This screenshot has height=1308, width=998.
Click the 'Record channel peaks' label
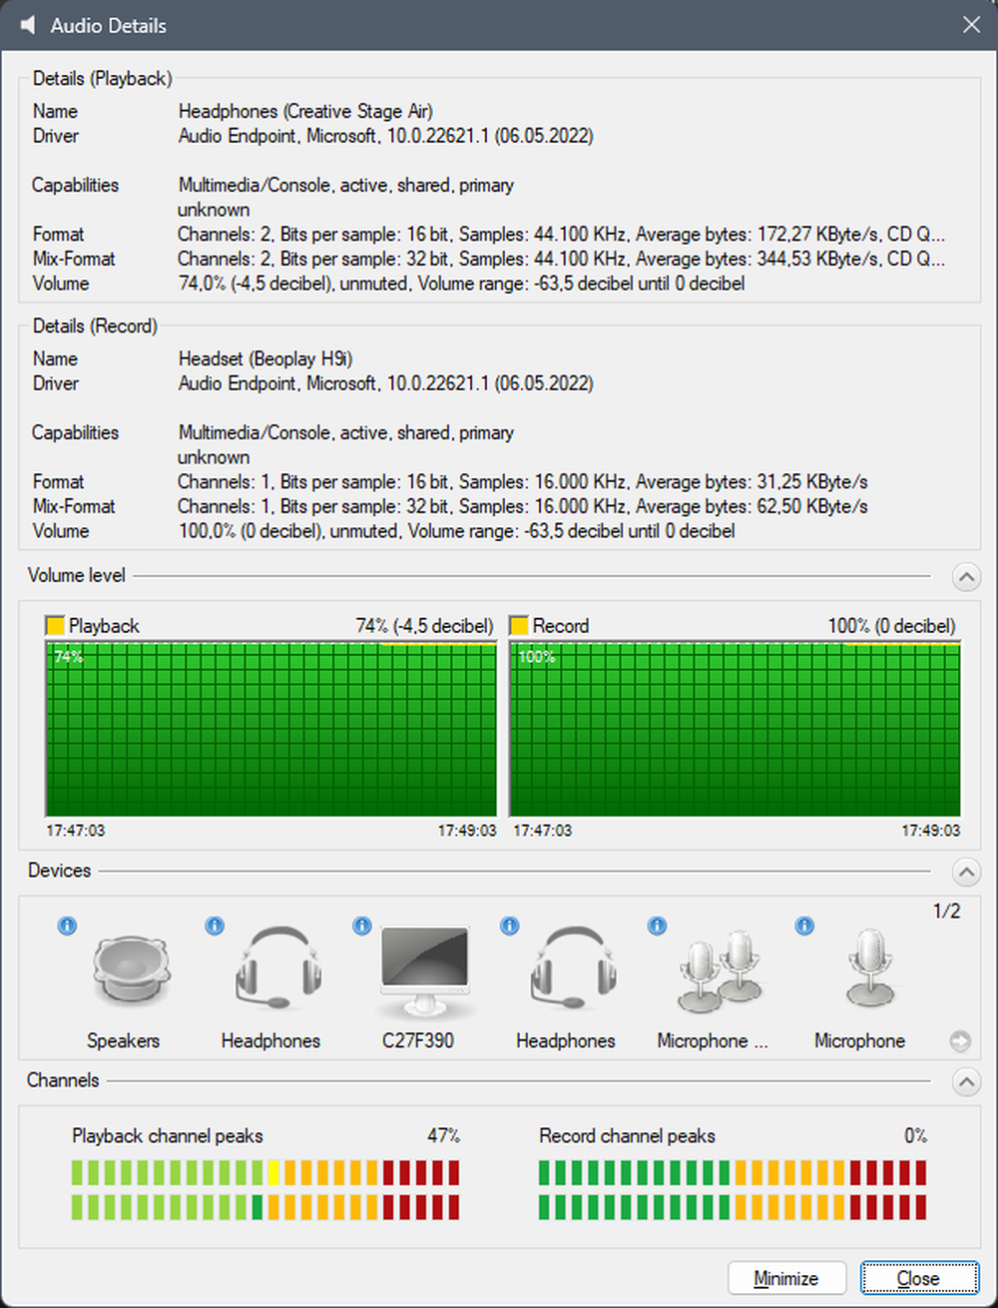(x=627, y=1135)
